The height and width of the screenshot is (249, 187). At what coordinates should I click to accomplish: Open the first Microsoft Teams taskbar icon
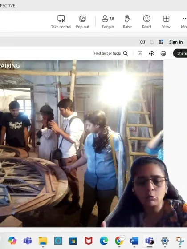click(x=28, y=241)
